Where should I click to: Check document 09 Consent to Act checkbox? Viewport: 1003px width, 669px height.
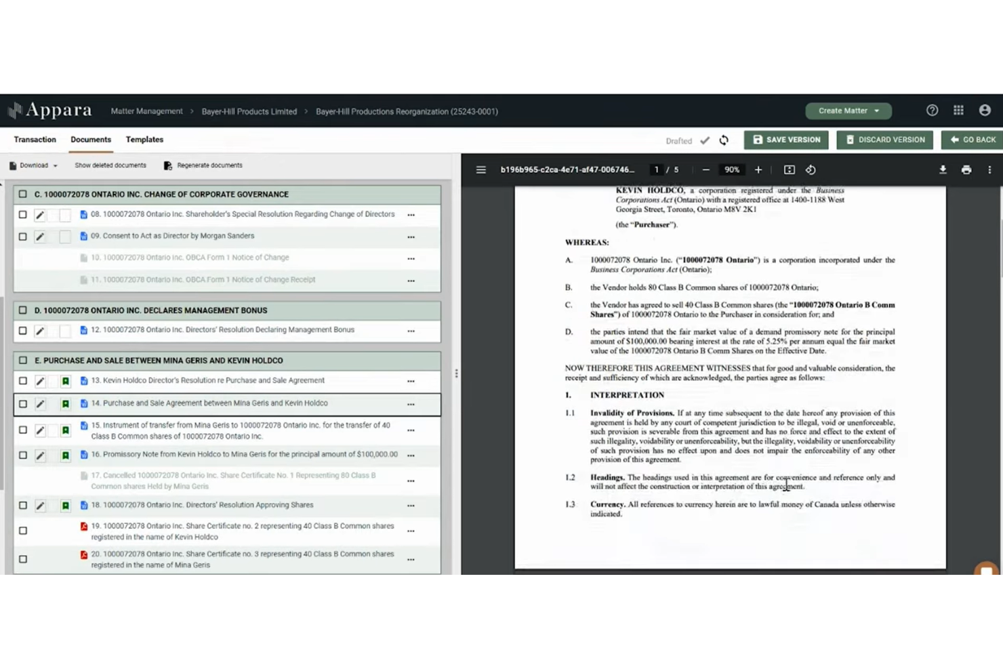(x=22, y=237)
